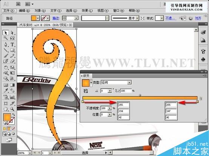Choose the Mesh tool
This screenshot has height=156, width=209.
(6, 85)
